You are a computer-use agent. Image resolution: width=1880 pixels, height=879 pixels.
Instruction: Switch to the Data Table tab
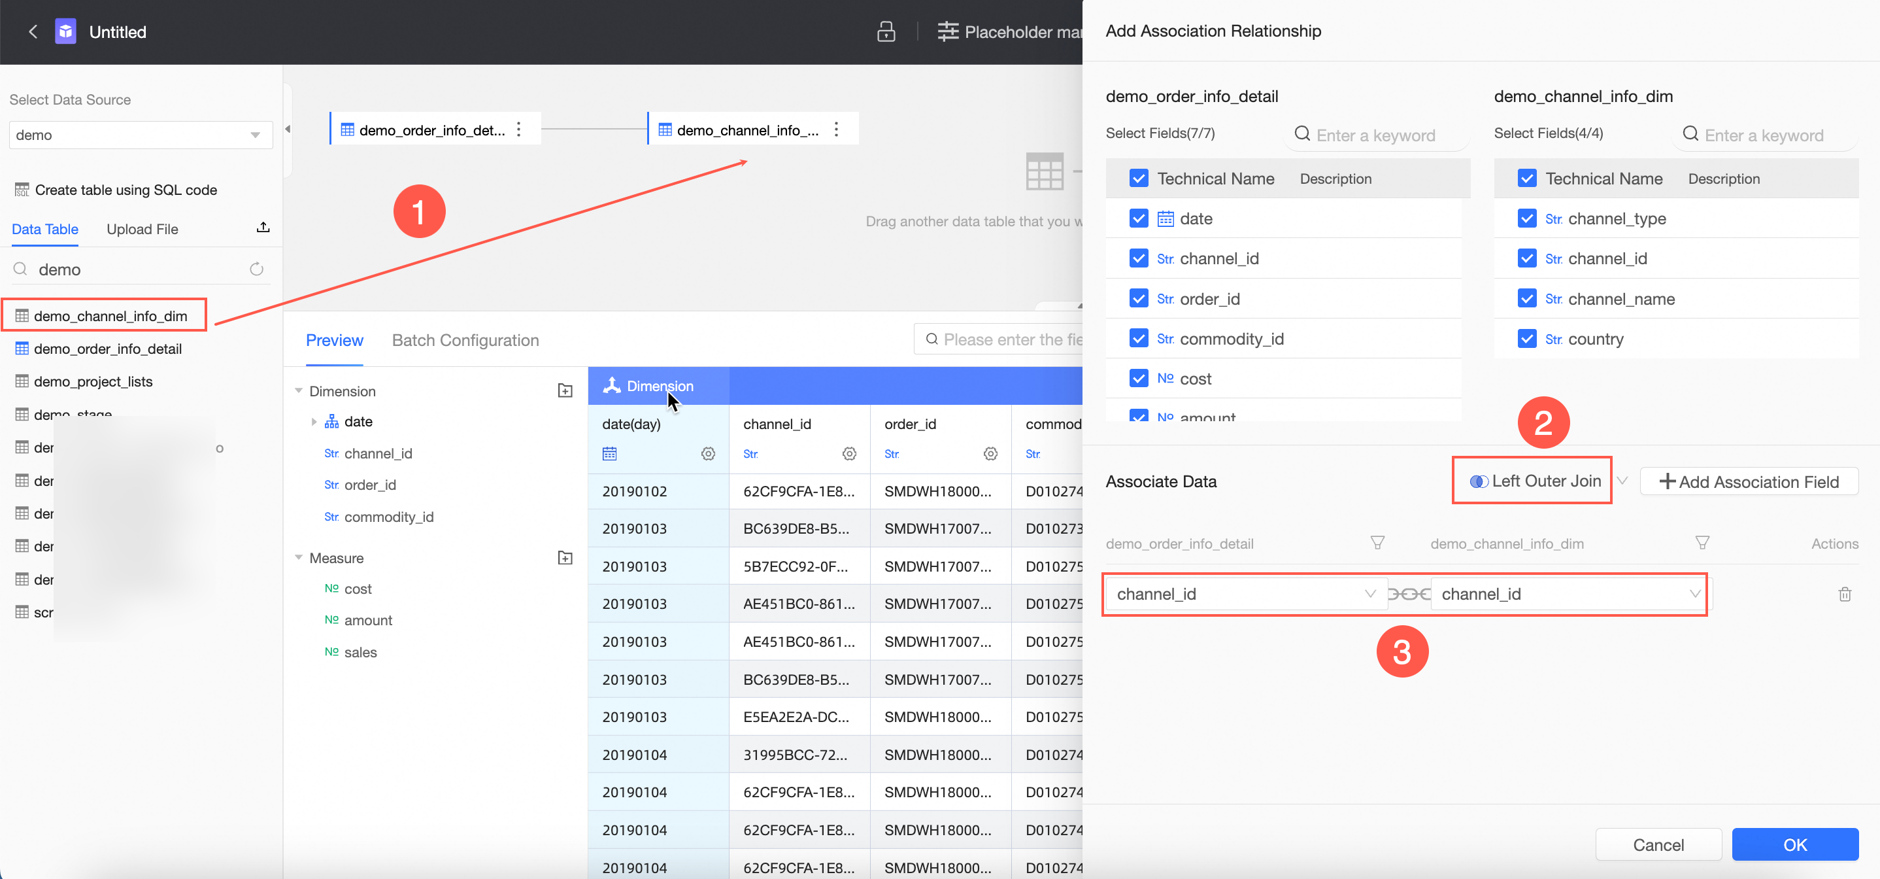click(45, 230)
